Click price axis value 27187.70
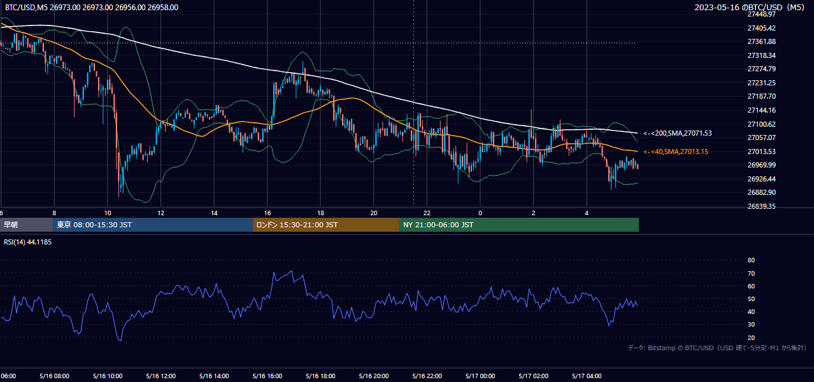Screen dimensions: 814x382 tap(761, 96)
